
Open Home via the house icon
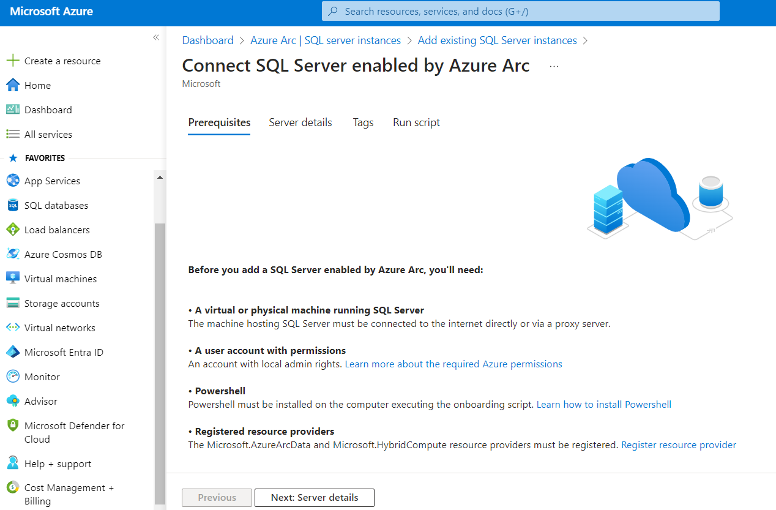tap(13, 85)
